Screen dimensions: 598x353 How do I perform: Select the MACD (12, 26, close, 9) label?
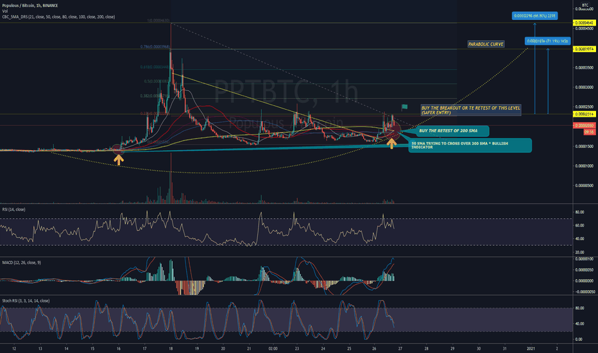point(21,263)
